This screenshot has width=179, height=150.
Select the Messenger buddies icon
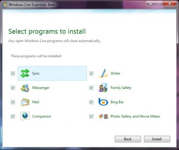[25, 88]
